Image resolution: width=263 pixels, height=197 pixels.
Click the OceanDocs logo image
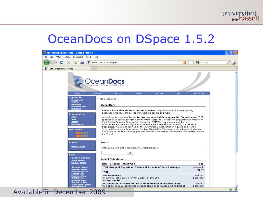(x=99, y=82)
